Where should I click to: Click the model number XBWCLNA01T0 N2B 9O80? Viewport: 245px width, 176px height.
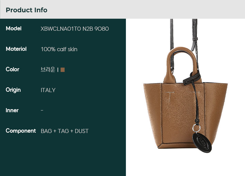75,29
